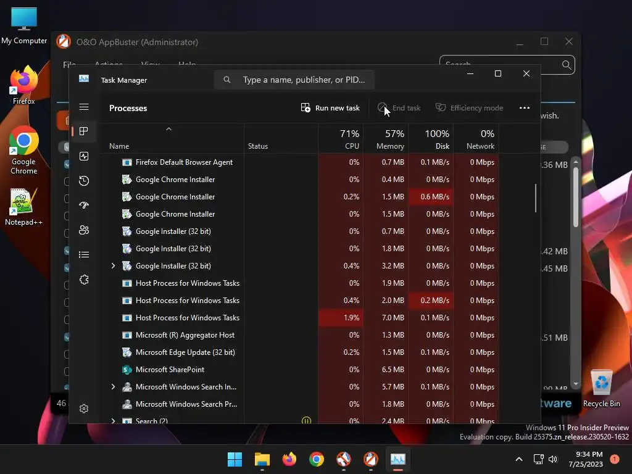Click AppBuster scrollbar up arrow
This screenshot has height=474, width=632.
tap(576, 162)
